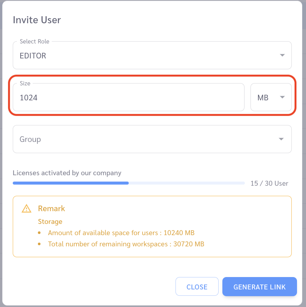This screenshot has width=306, height=307.
Task: Click the Invite User dialog title
Action: [37, 20]
